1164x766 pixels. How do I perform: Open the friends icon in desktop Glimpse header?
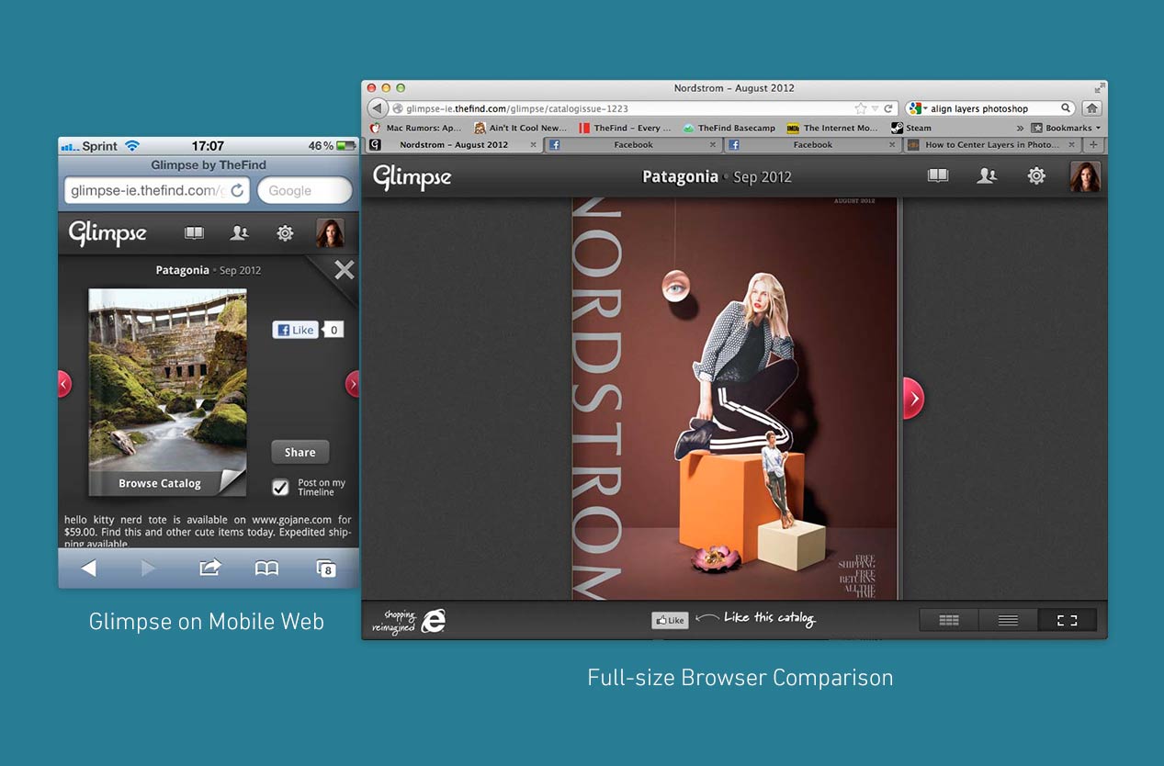coord(987,175)
